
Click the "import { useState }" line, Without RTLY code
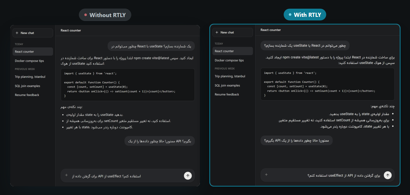point(90,74)
